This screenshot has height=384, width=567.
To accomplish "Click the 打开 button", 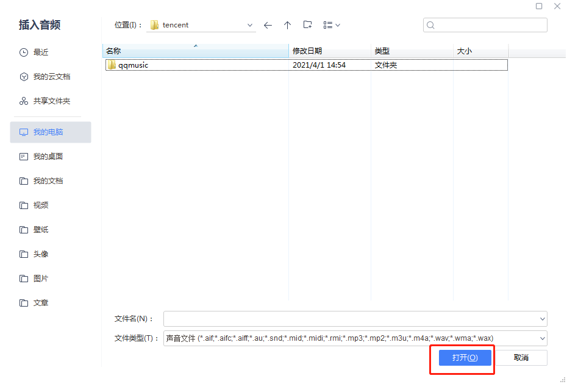I will tap(465, 358).
